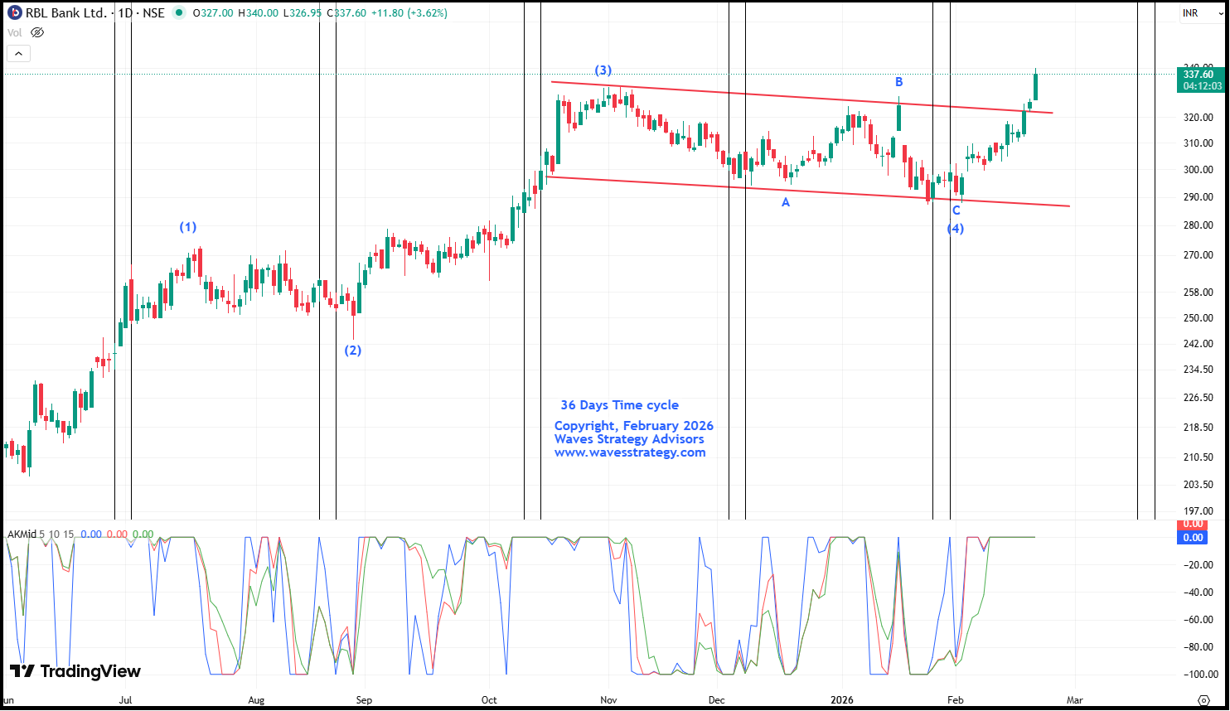Click the www.wavesstrategy.com text
The image size is (1230, 711).
(x=630, y=452)
